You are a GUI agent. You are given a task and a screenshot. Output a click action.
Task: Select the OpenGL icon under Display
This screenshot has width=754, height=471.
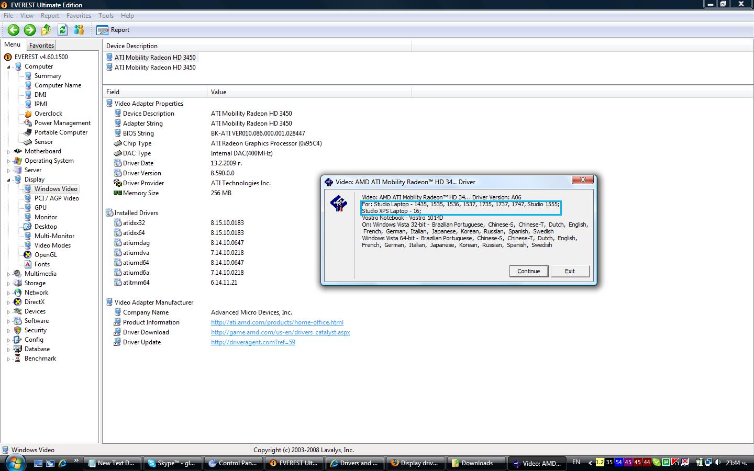tap(28, 255)
